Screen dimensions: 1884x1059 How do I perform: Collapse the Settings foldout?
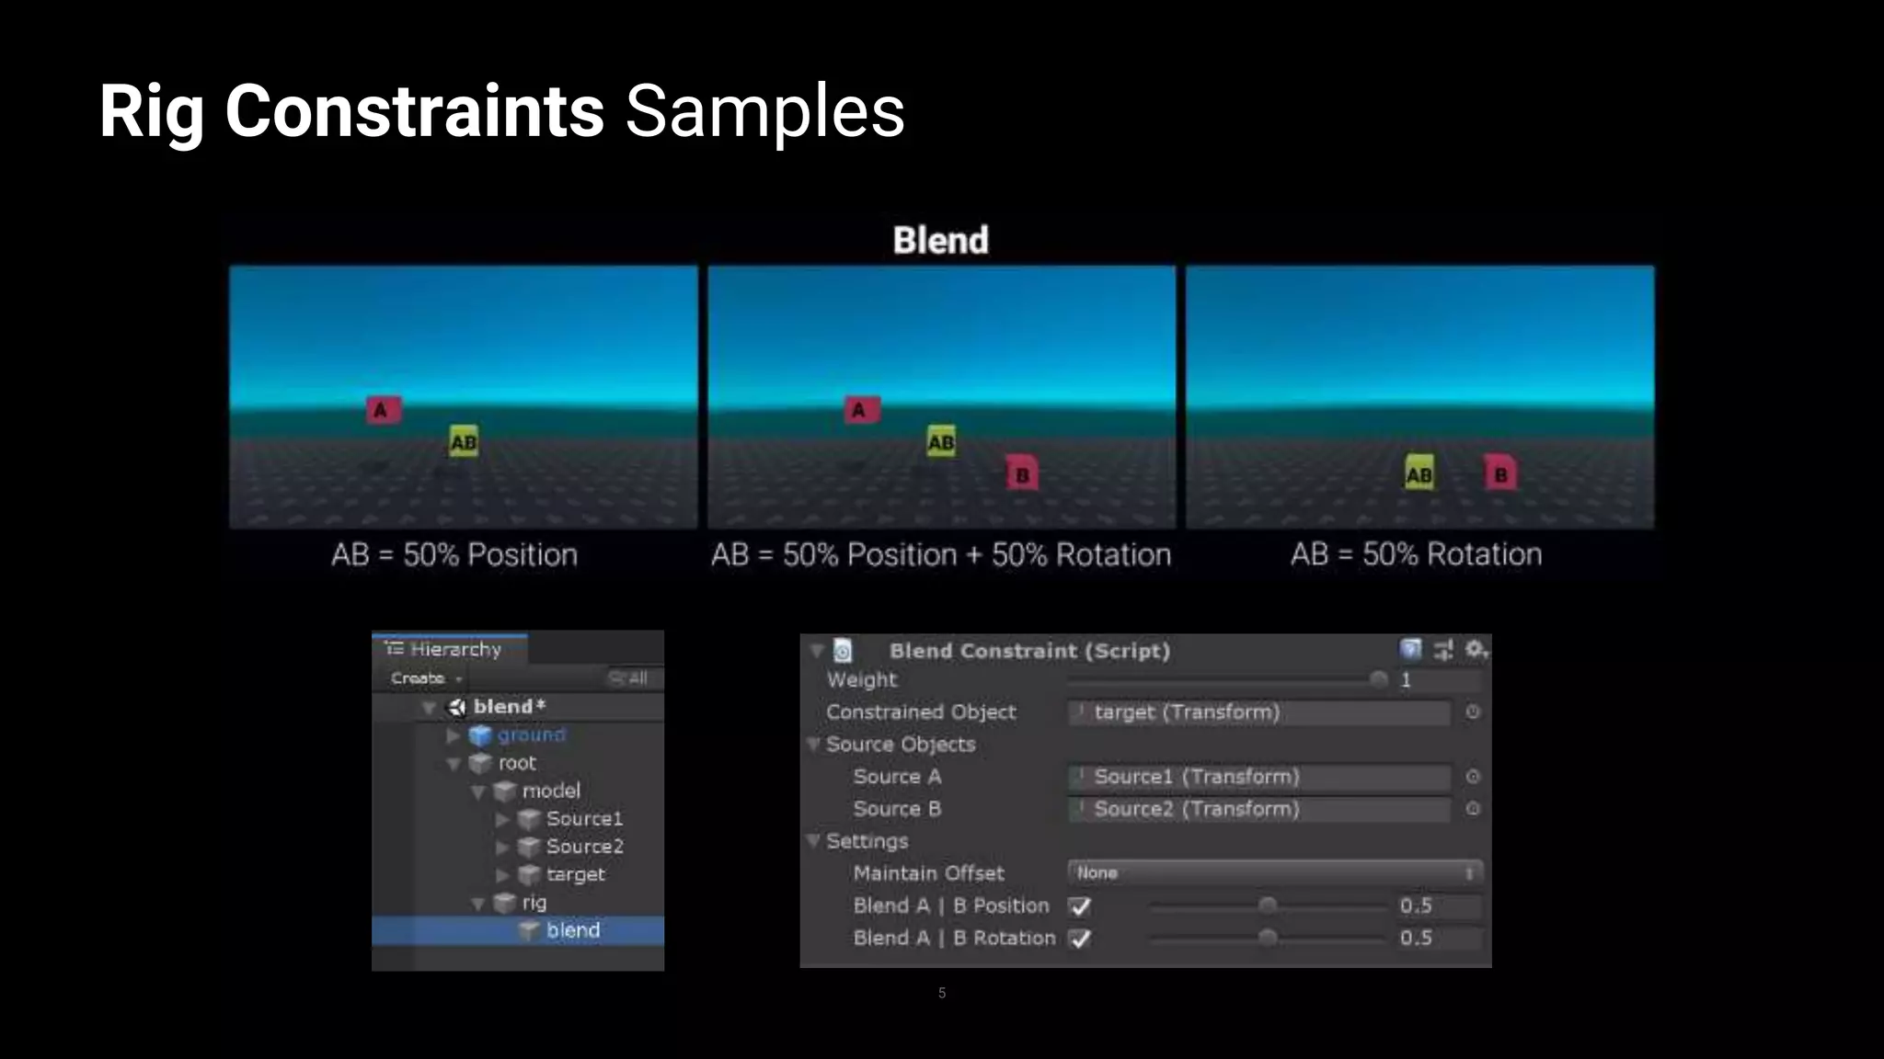tap(813, 841)
